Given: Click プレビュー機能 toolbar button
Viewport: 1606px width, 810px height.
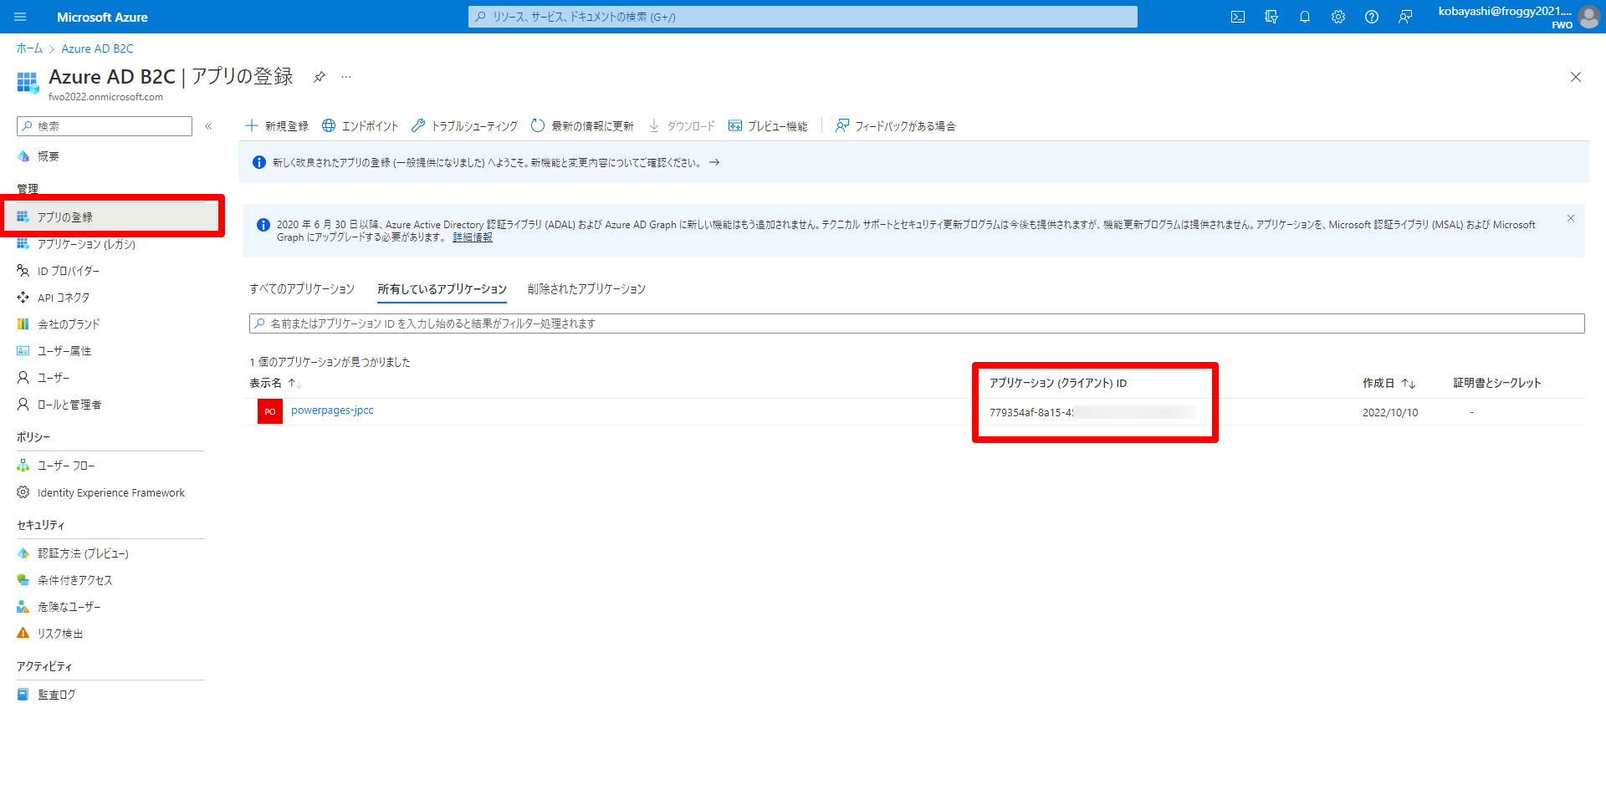Looking at the screenshot, I should (768, 126).
